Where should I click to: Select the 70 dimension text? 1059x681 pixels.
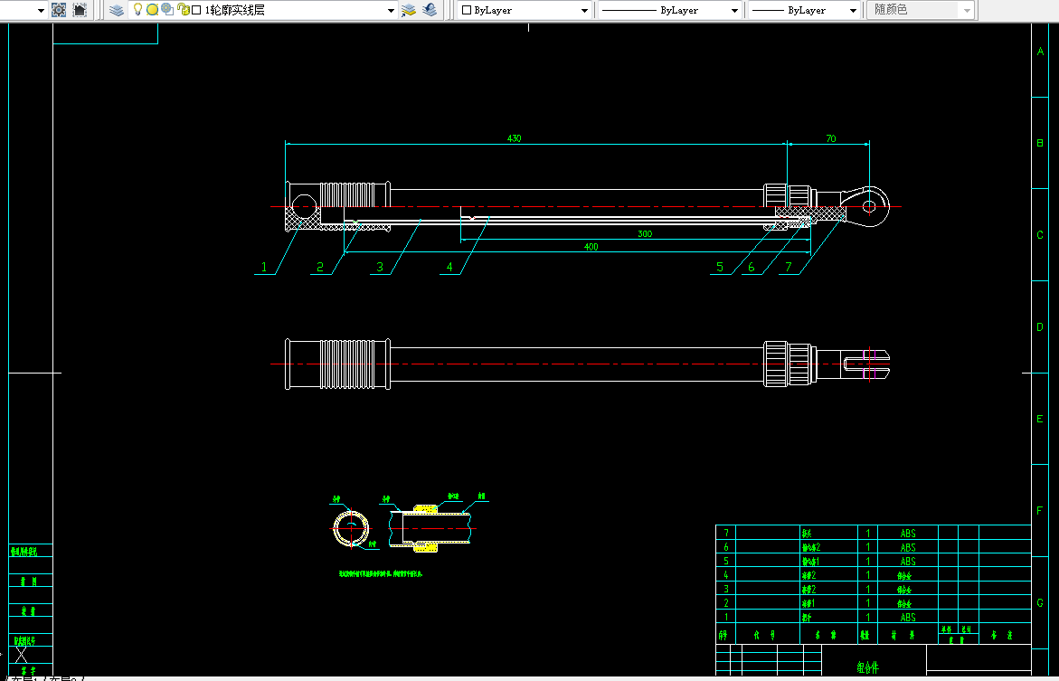click(831, 137)
